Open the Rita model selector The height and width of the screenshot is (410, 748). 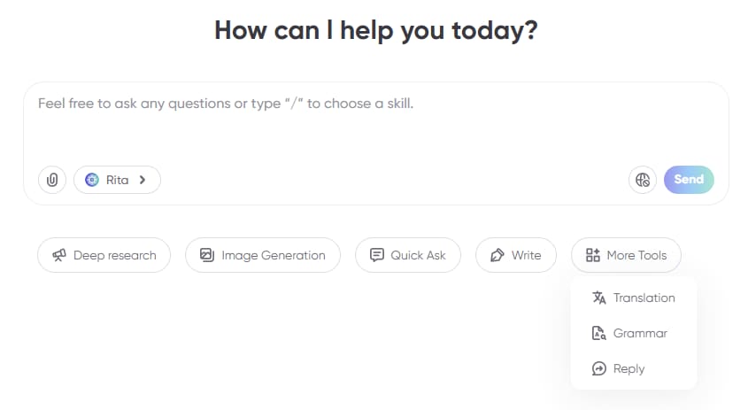(117, 180)
